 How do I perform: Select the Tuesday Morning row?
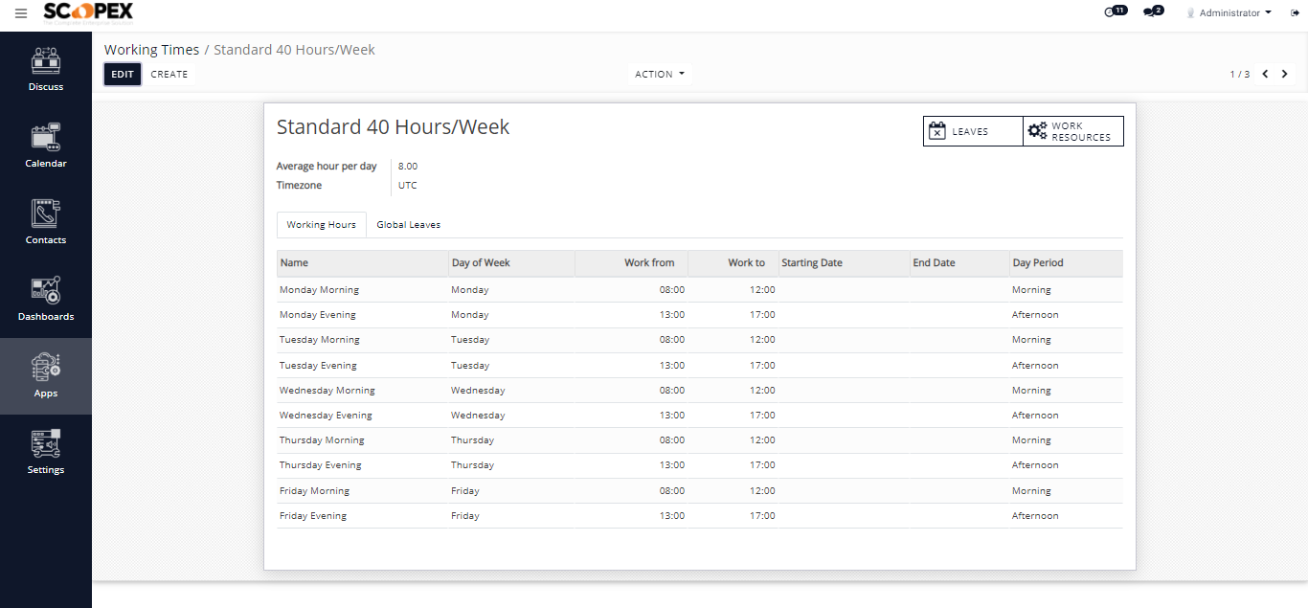click(700, 340)
